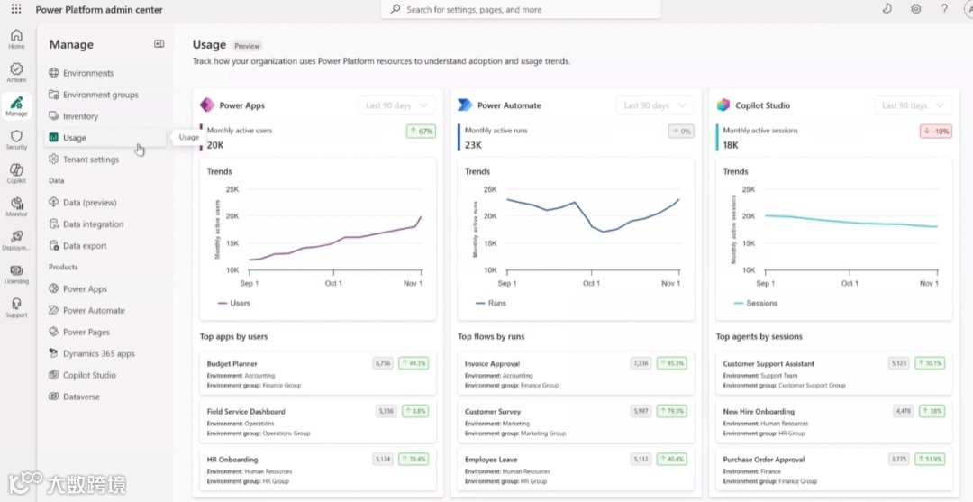Go to Home in left rail

[x=16, y=39]
